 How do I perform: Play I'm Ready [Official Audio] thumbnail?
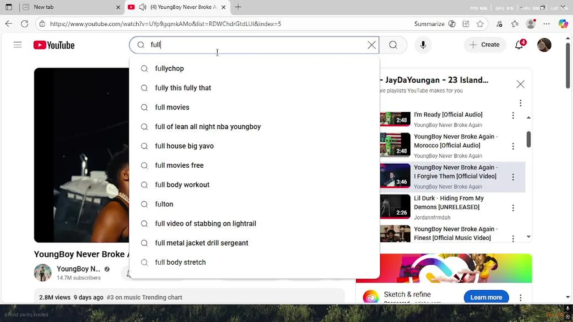(395, 119)
